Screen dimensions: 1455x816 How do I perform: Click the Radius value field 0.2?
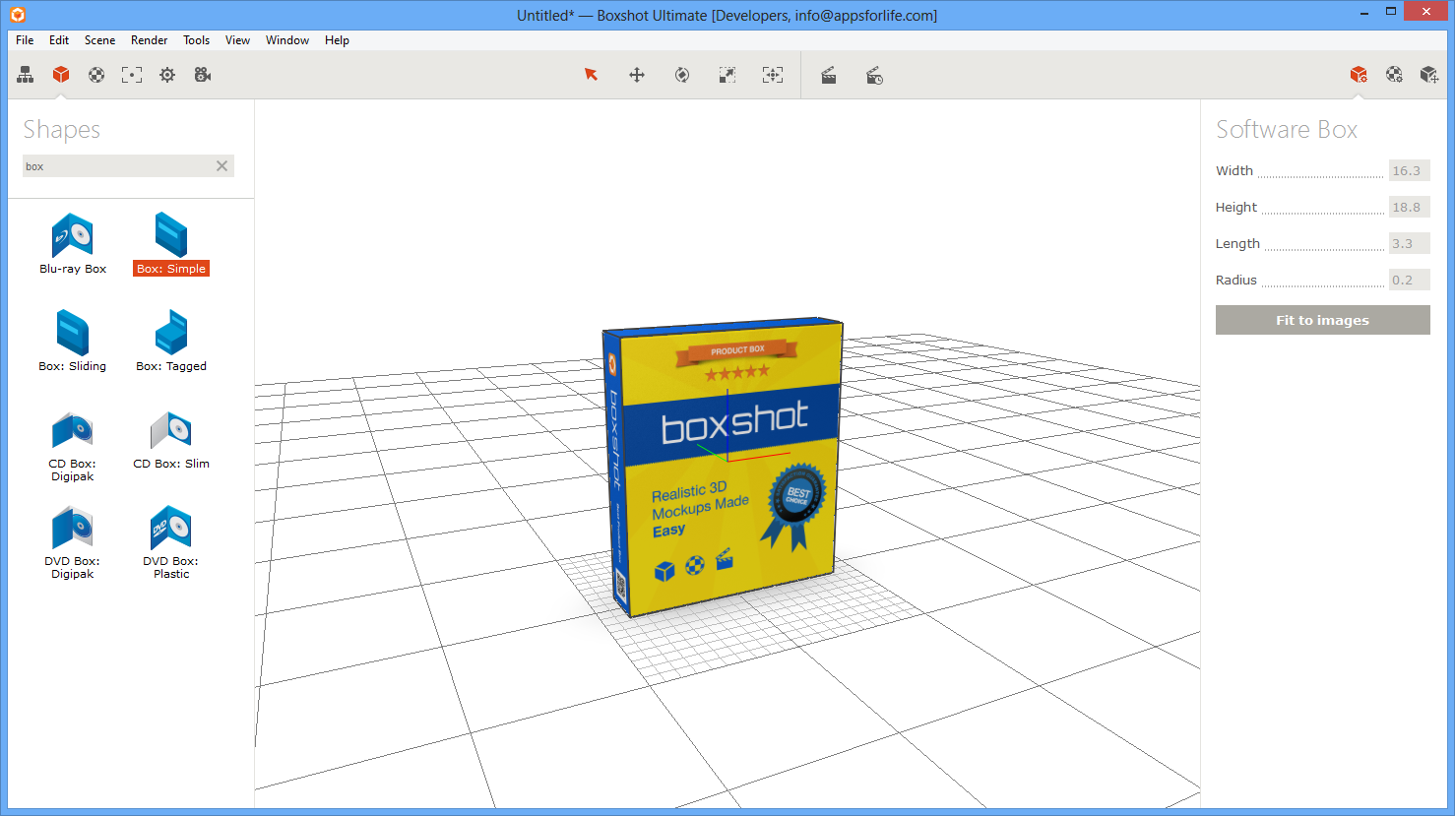click(x=1409, y=280)
